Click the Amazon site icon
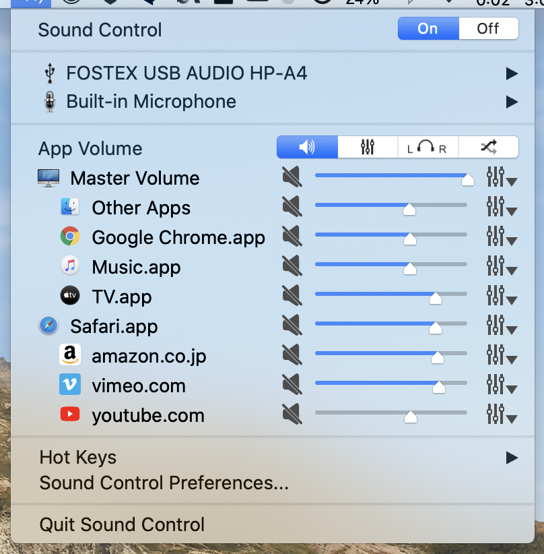Image resolution: width=544 pixels, height=554 pixels. [70, 355]
